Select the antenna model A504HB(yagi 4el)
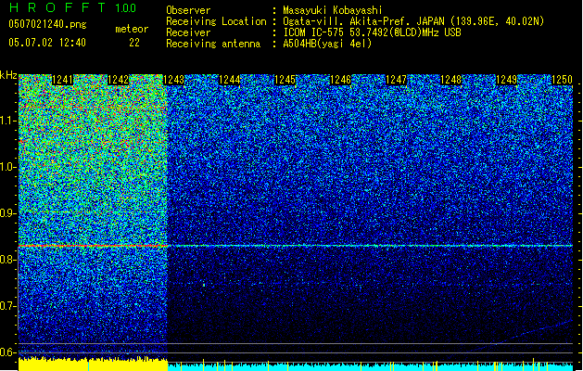 point(327,44)
